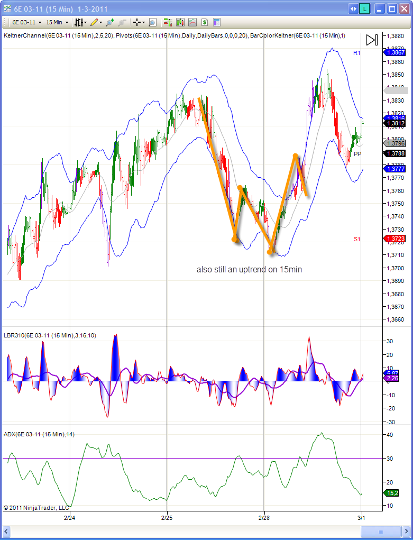This screenshot has width=413, height=540.
Task: Click the R1 pivot label
Action: (x=356, y=53)
